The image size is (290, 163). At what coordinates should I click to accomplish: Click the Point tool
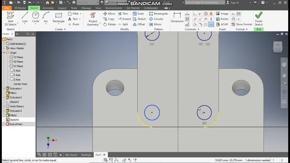73,24
